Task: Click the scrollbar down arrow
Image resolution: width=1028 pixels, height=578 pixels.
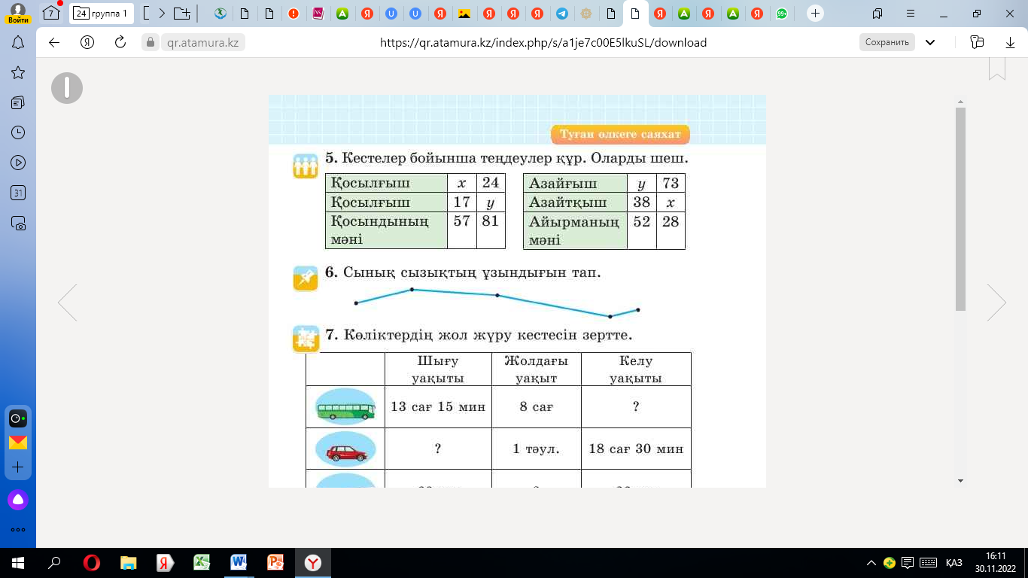Action: coord(960,480)
